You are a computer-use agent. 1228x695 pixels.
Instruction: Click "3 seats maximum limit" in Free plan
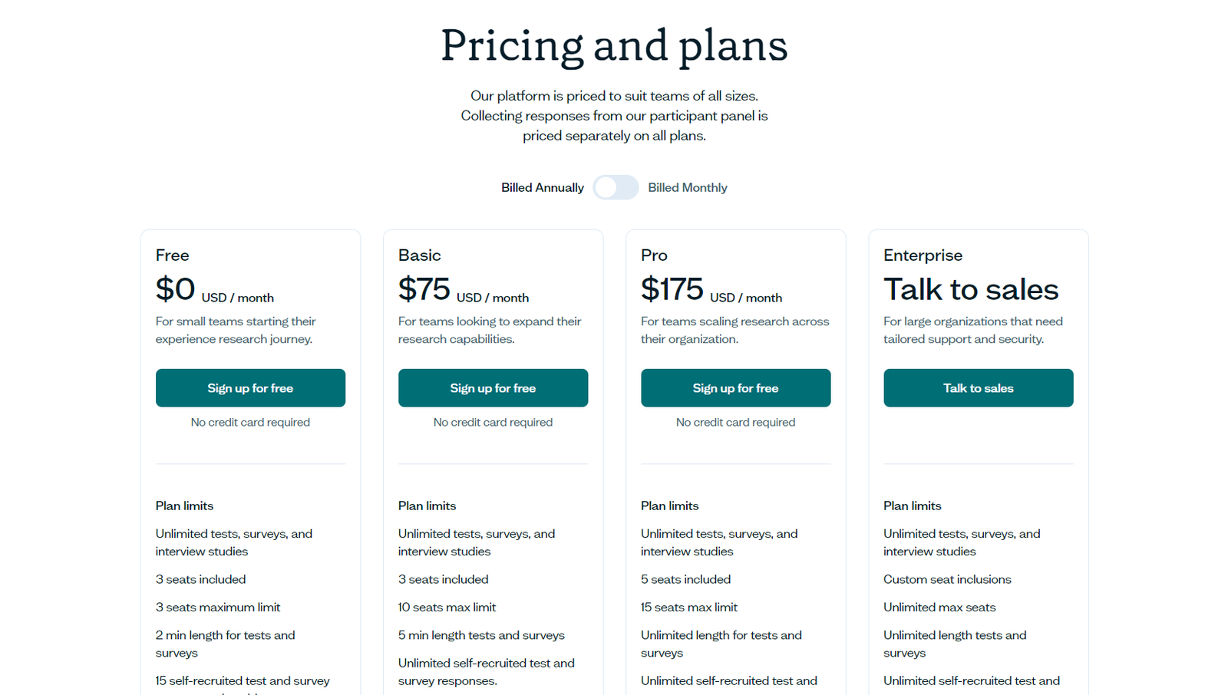pos(217,607)
